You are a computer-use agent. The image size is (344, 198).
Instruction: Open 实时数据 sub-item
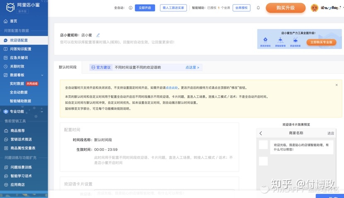tap(17, 84)
